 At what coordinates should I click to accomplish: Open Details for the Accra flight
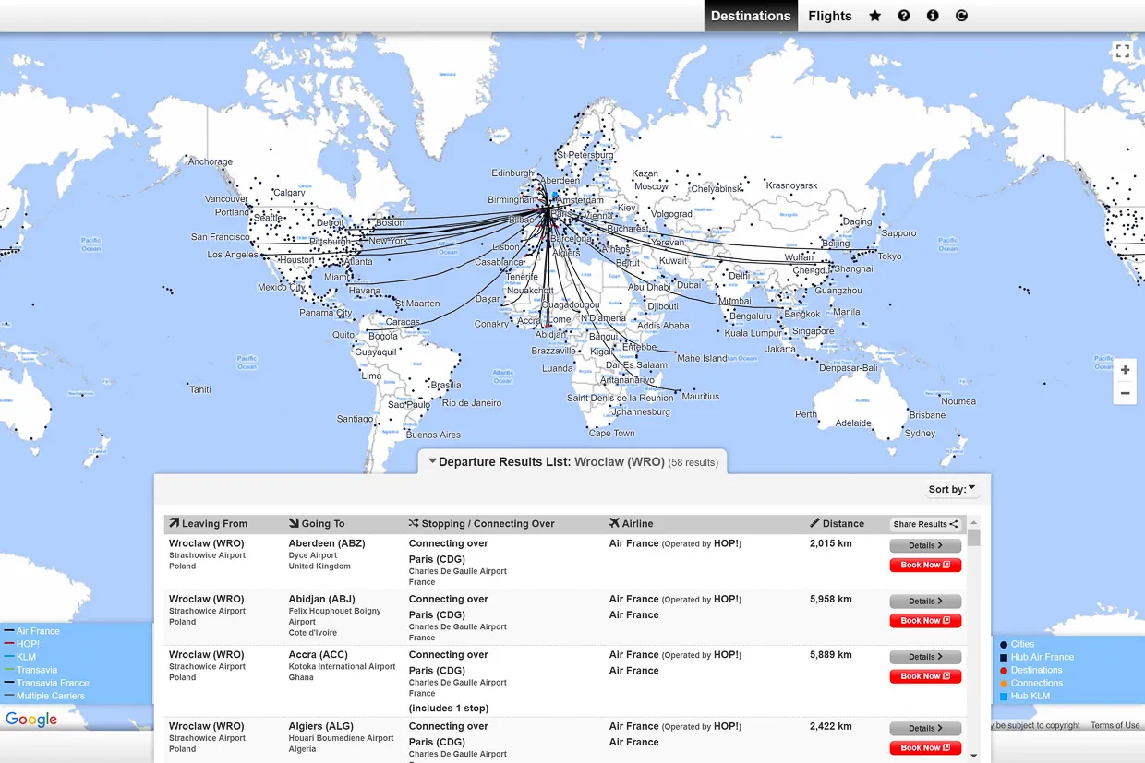pos(925,657)
